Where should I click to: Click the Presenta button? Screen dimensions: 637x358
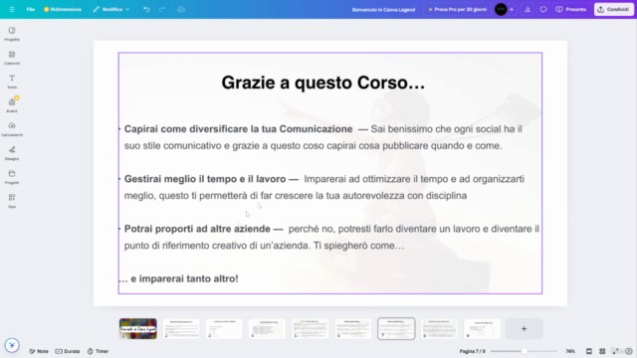pyautogui.click(x=570, y=9)
